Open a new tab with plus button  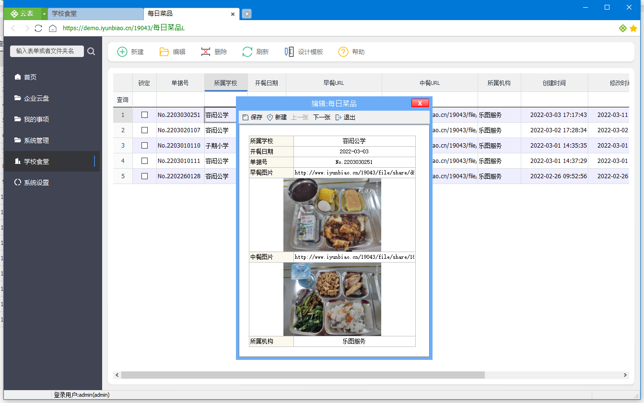pos(246,14)
